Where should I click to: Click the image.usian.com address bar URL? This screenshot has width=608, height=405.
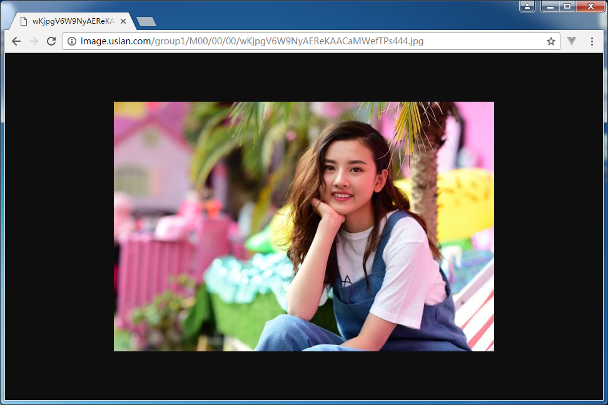[251, 41]
